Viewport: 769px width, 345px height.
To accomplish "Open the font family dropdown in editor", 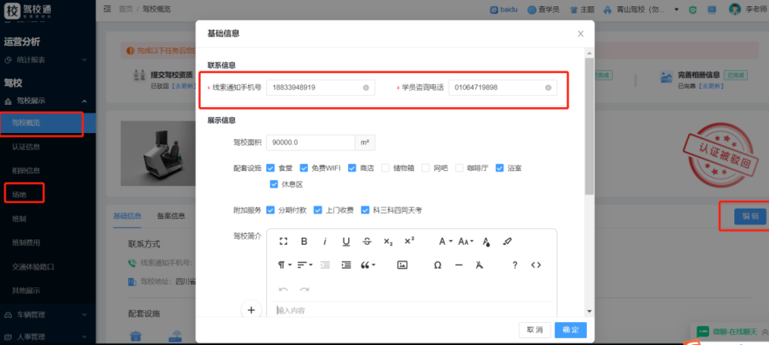I will click(x=445, y=241).
